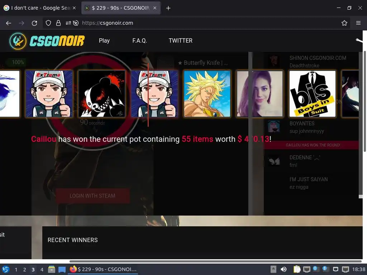
Task: Click the browser forward arrow
Action: (22, 23)
